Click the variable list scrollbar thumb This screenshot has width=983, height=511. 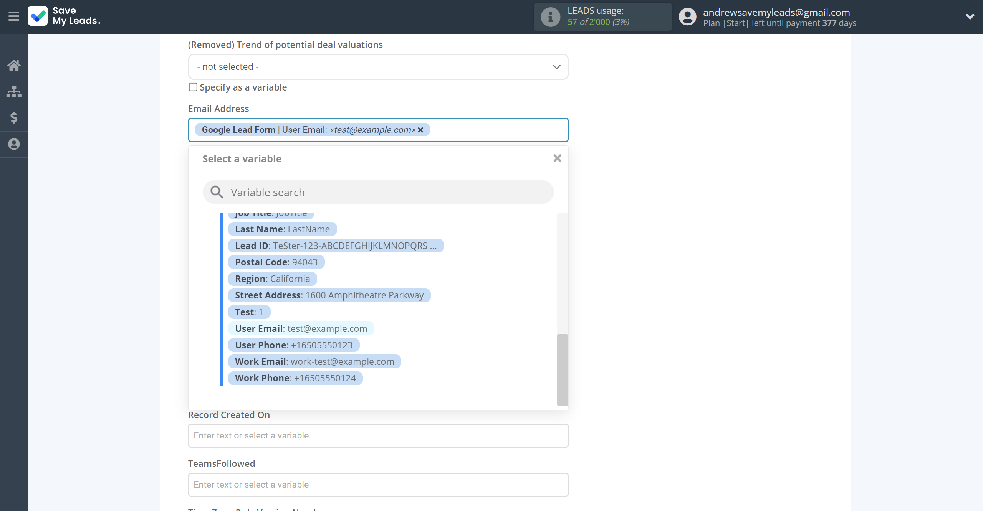[563, 370]
